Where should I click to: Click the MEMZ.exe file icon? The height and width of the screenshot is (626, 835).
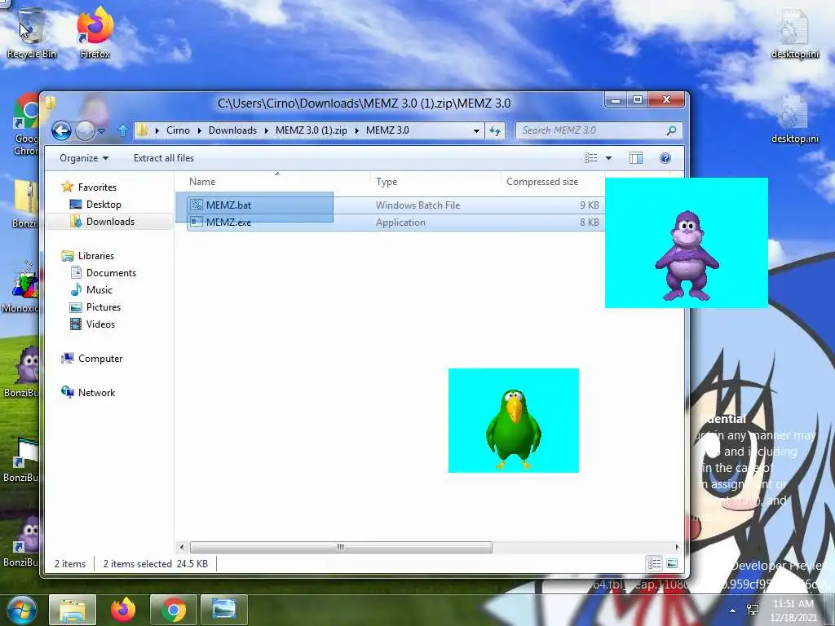(x=197, y=222)
